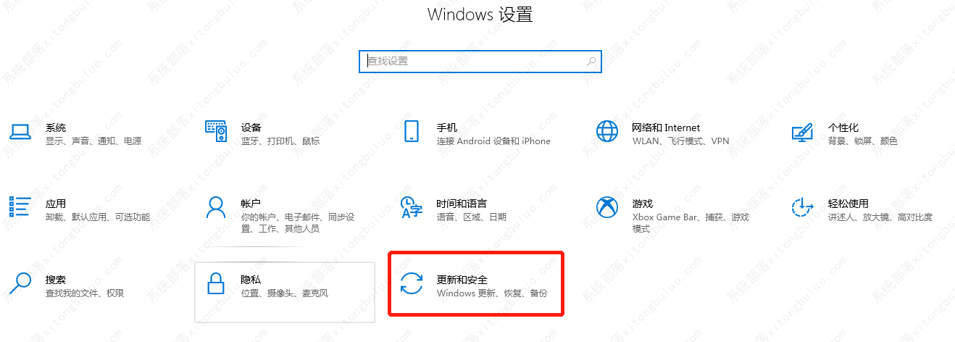Open the 时间和语言 clock icon
Screen dimensions: 955x342
point(412,207)
